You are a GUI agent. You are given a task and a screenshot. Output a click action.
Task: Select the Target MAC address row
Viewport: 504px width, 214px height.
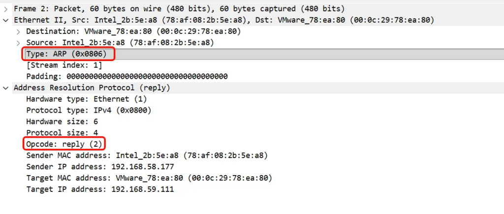pyautogui.click(x=149, y=178)
